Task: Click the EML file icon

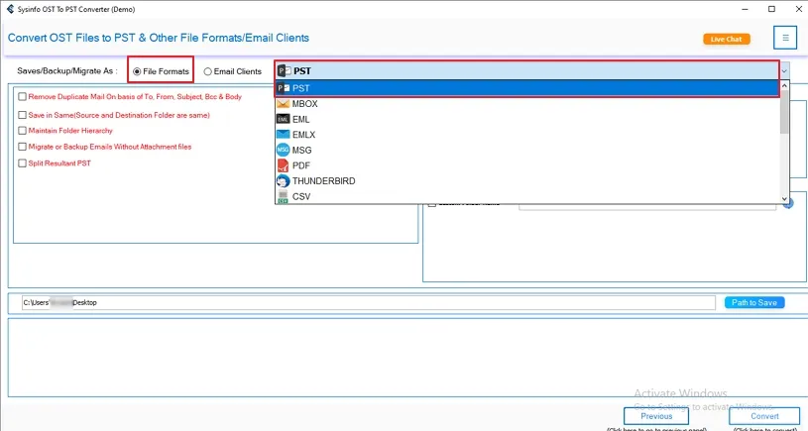Action: pyautogui.click(x=283, y=119)
